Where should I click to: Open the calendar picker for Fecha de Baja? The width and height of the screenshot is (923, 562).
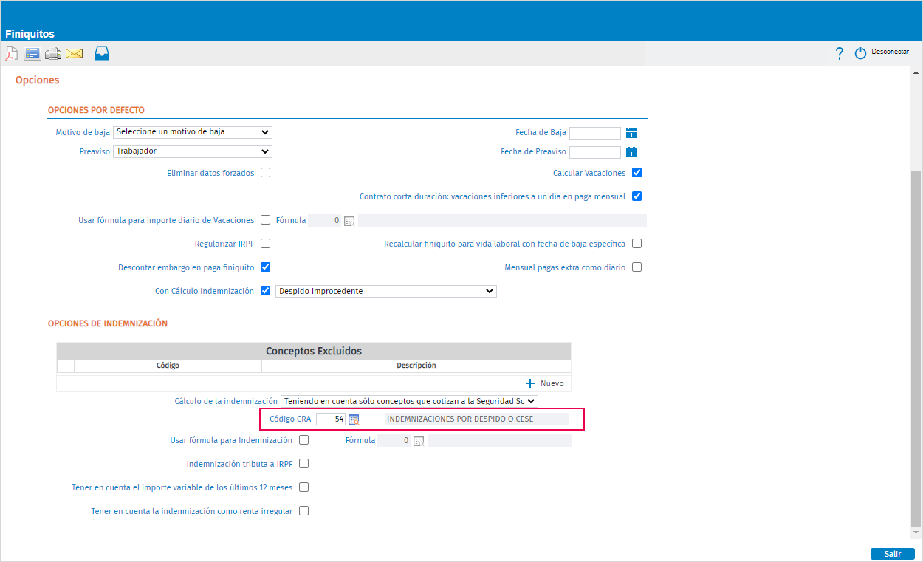coord(631,133)
